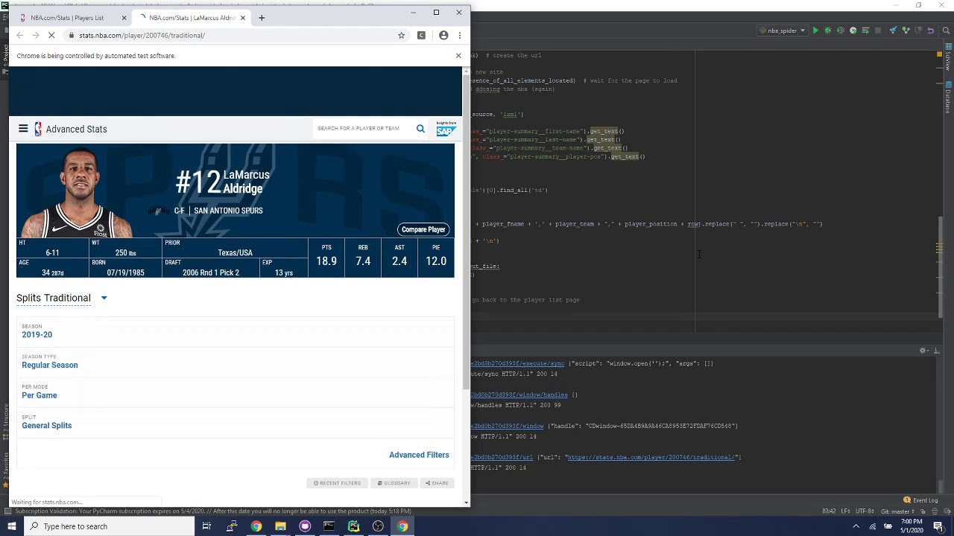Open PyCharm from the taskbar

(x=353, y=526)
